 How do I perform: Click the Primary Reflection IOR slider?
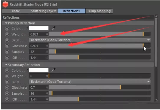click(x=100, y=57)
